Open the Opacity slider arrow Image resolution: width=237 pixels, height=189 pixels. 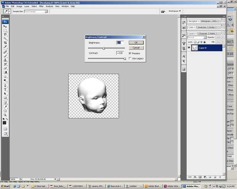(x=223, y=37)
